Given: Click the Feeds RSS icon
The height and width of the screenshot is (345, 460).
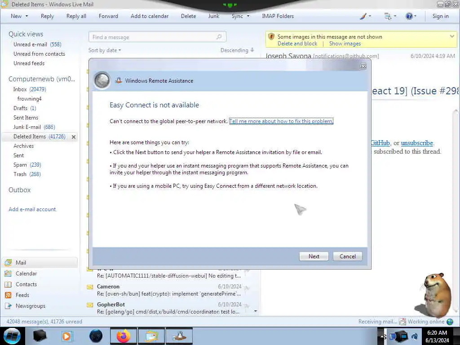Looking at the screenshot, I should [8, 295].
